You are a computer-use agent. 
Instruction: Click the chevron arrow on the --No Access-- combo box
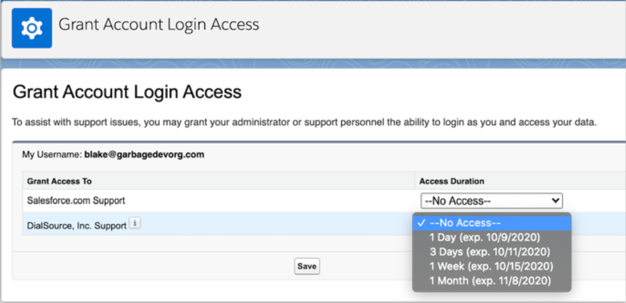(x=555, y=201)
